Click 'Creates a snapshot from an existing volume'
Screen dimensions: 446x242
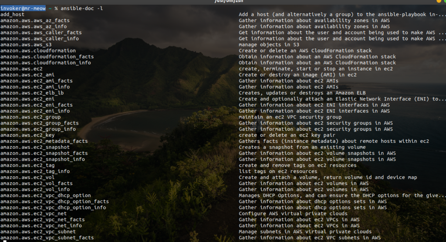pos(302,147)
